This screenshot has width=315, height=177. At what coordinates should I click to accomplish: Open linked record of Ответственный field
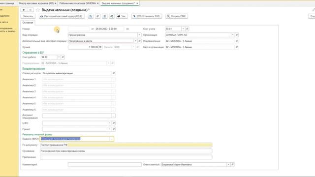coord(232,165)
